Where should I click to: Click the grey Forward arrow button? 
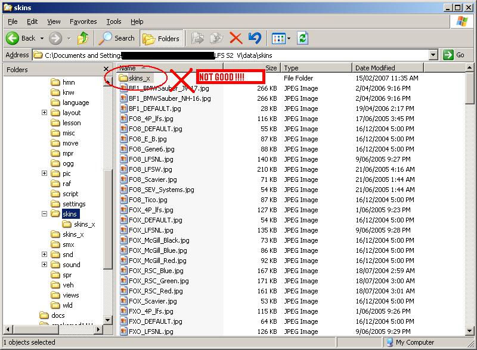(x=55, y=38)
